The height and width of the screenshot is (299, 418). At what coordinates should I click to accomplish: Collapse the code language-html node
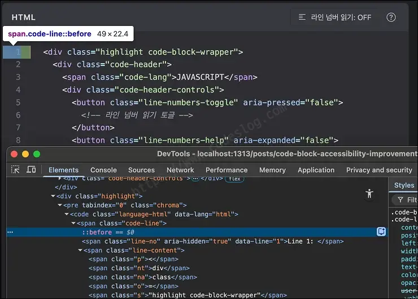(x=67, y=214)
